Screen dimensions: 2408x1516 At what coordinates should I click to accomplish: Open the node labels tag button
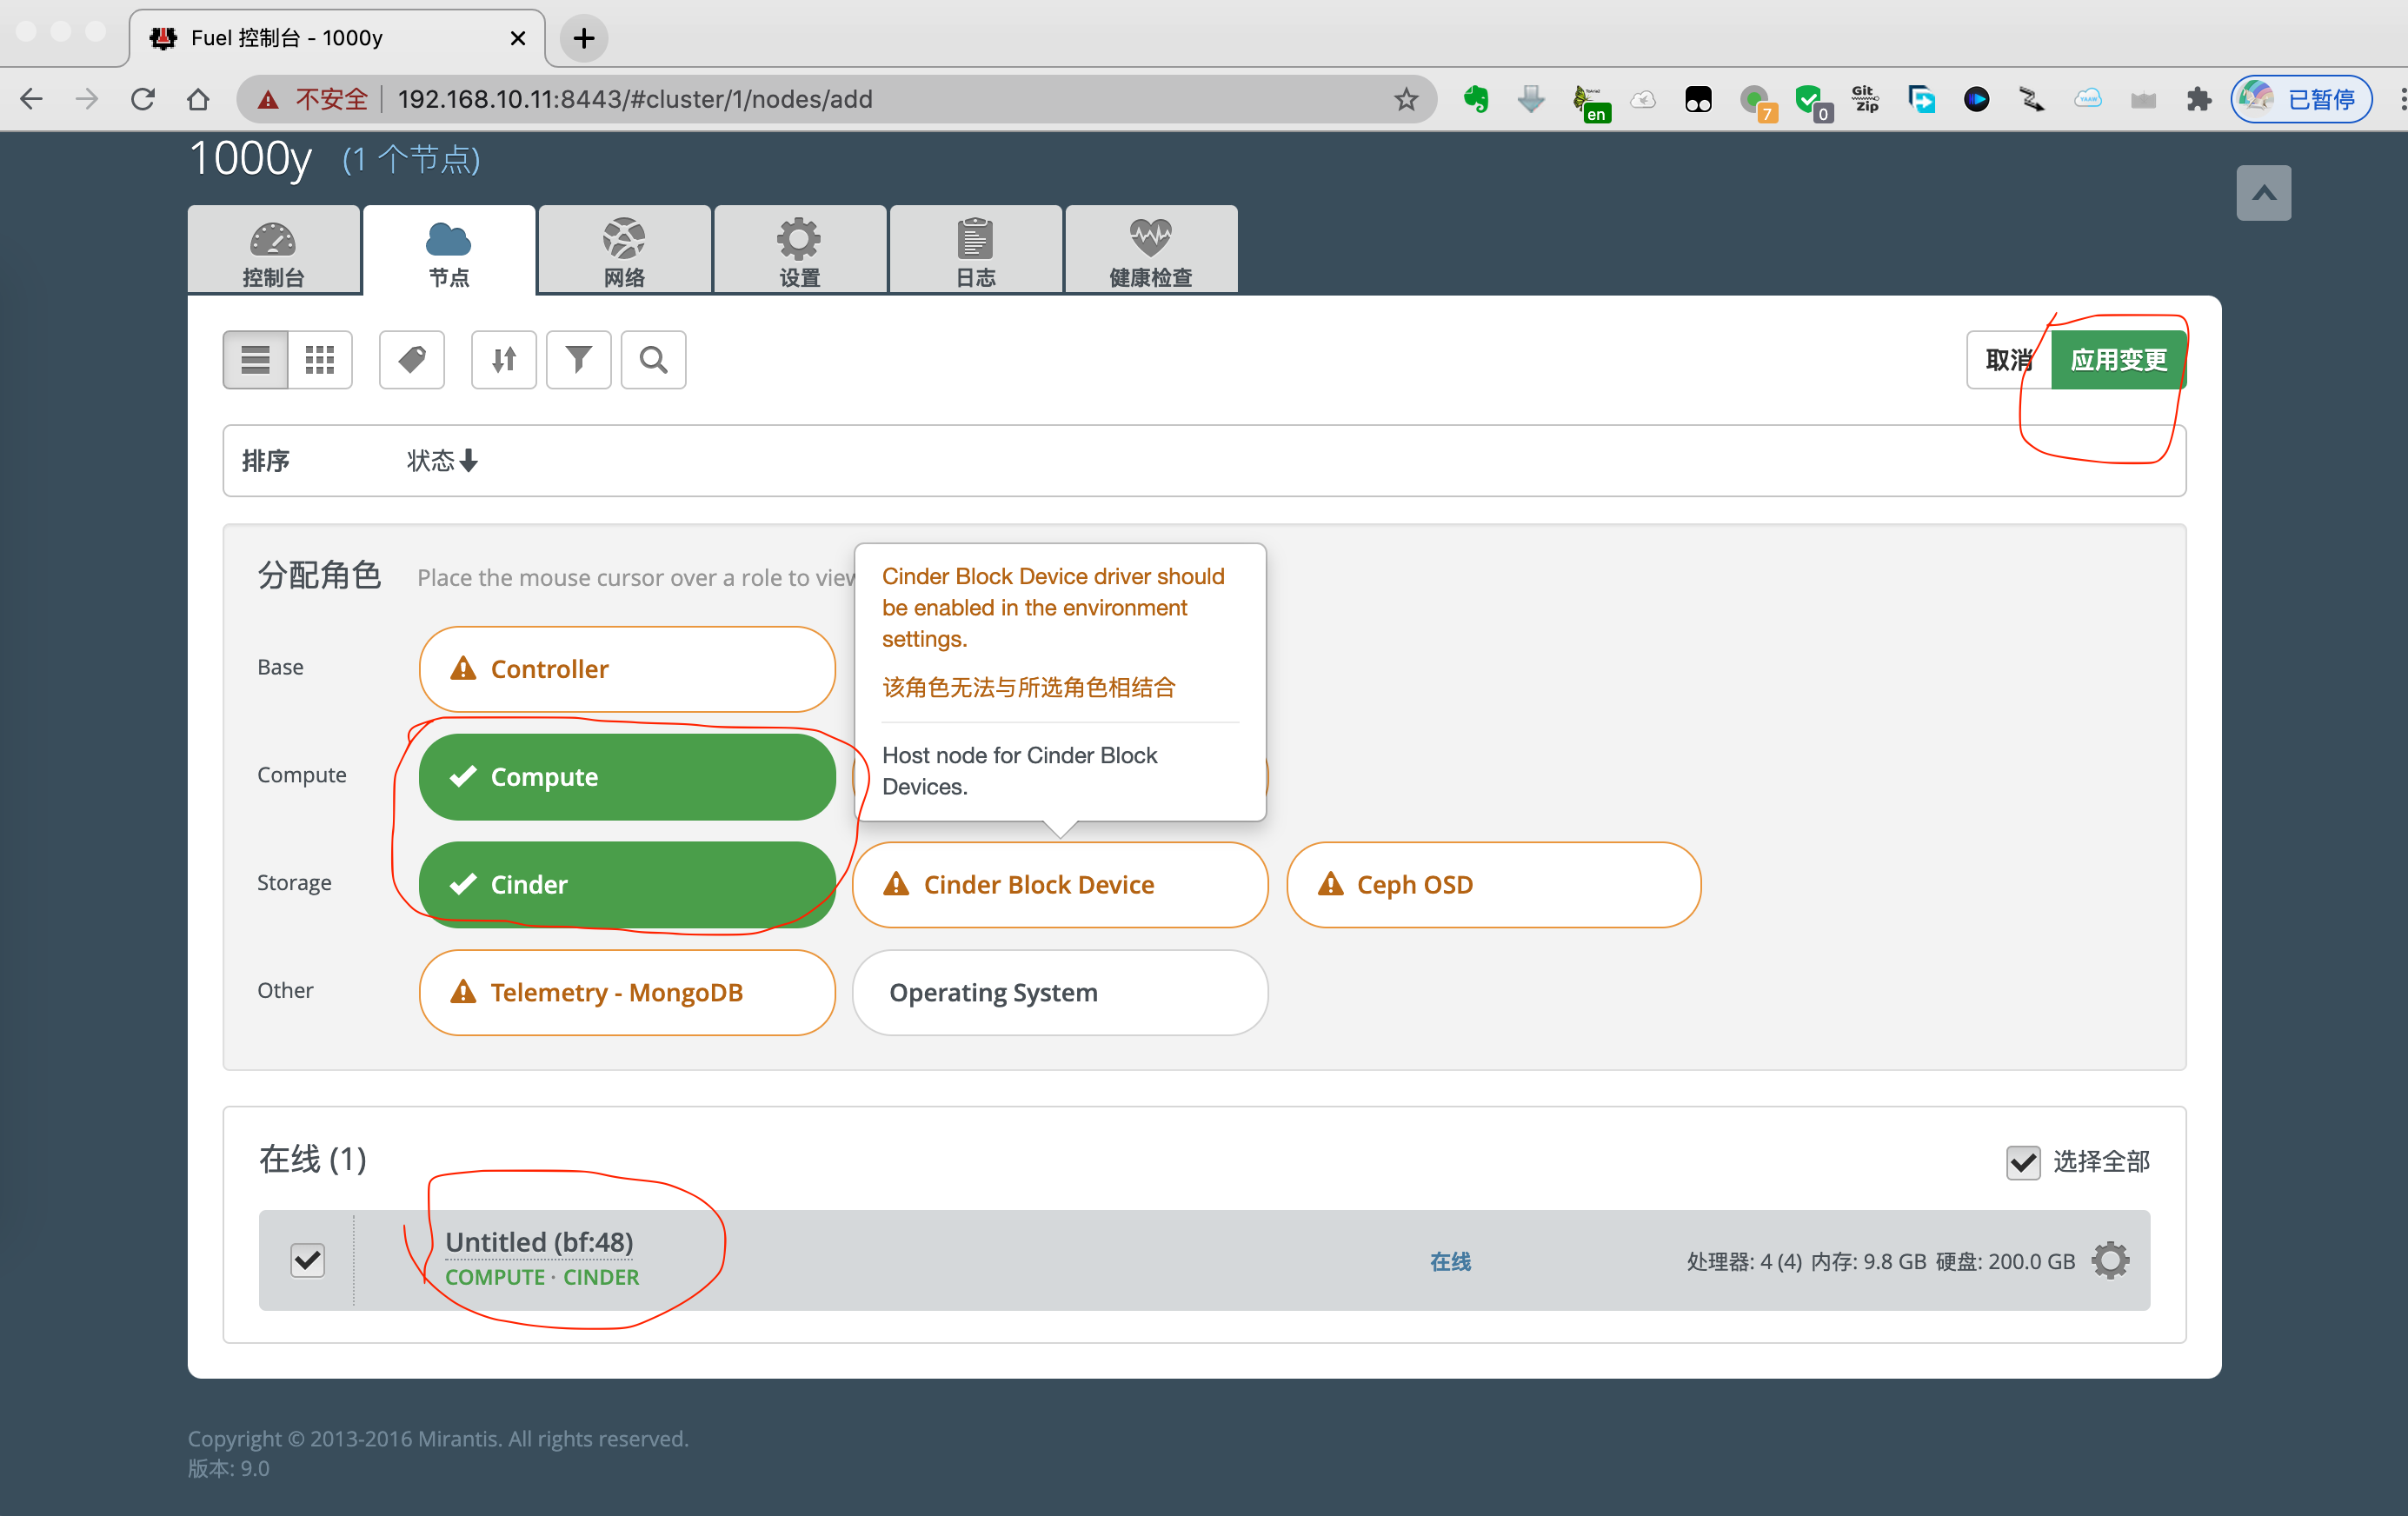412,360
